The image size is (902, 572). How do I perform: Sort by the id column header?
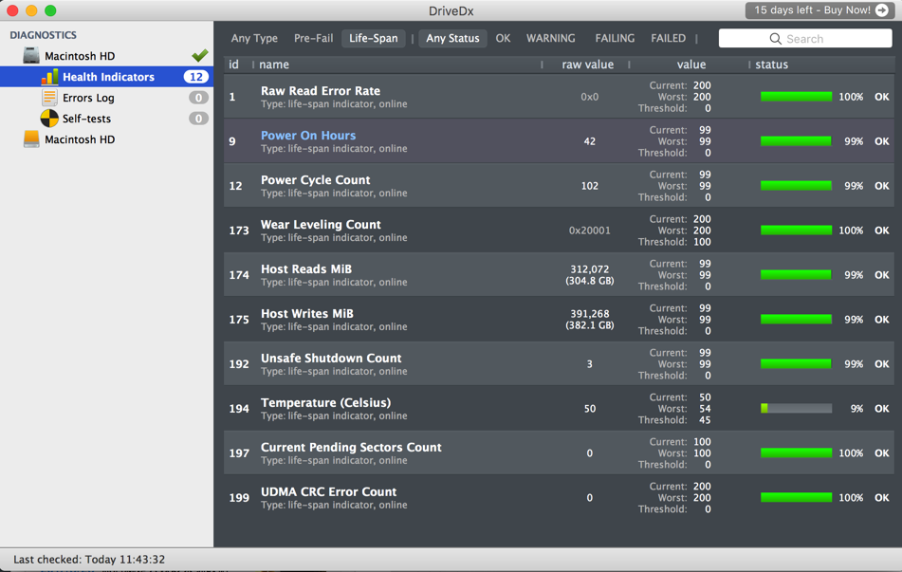click(x=233, y=65)
